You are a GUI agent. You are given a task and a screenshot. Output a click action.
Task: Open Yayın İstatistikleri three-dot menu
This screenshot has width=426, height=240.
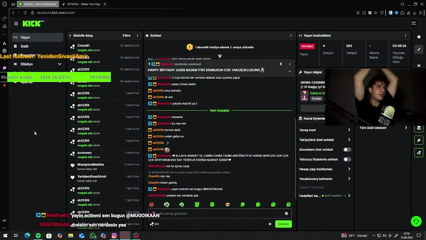click(x=405, y=36)
